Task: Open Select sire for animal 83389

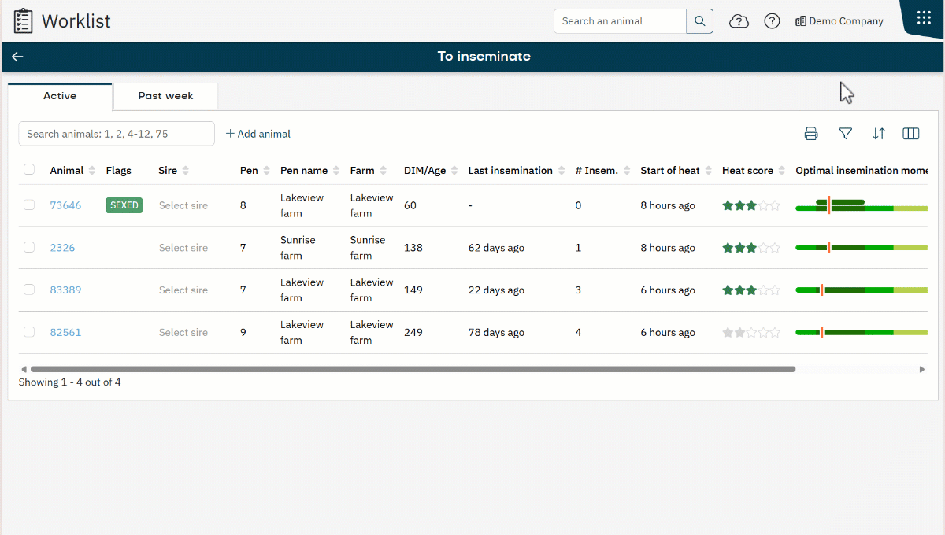Action: (183, 290)
